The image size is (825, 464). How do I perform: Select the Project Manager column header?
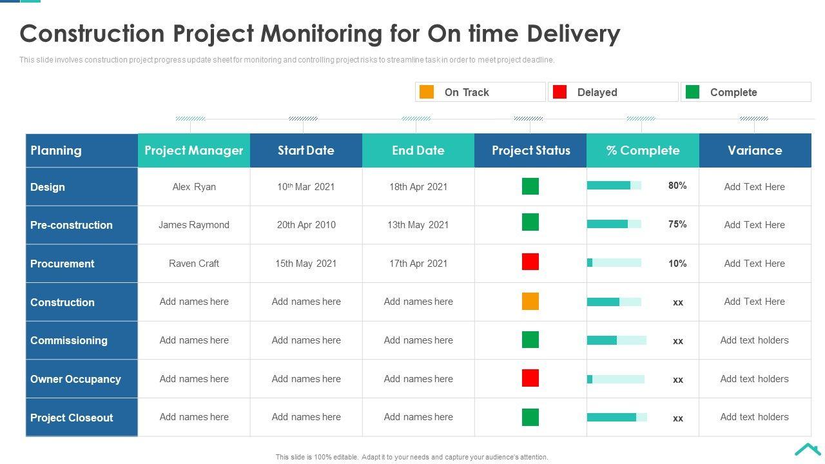pos(194,151)
